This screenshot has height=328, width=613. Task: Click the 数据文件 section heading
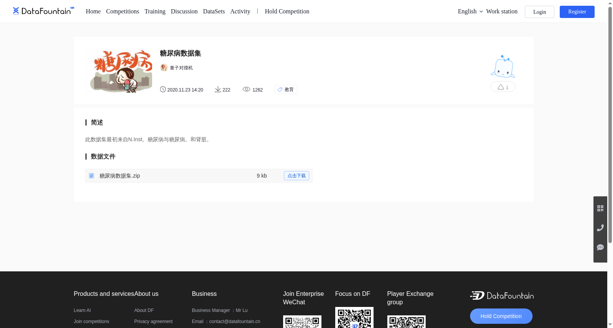pos(103,157)
